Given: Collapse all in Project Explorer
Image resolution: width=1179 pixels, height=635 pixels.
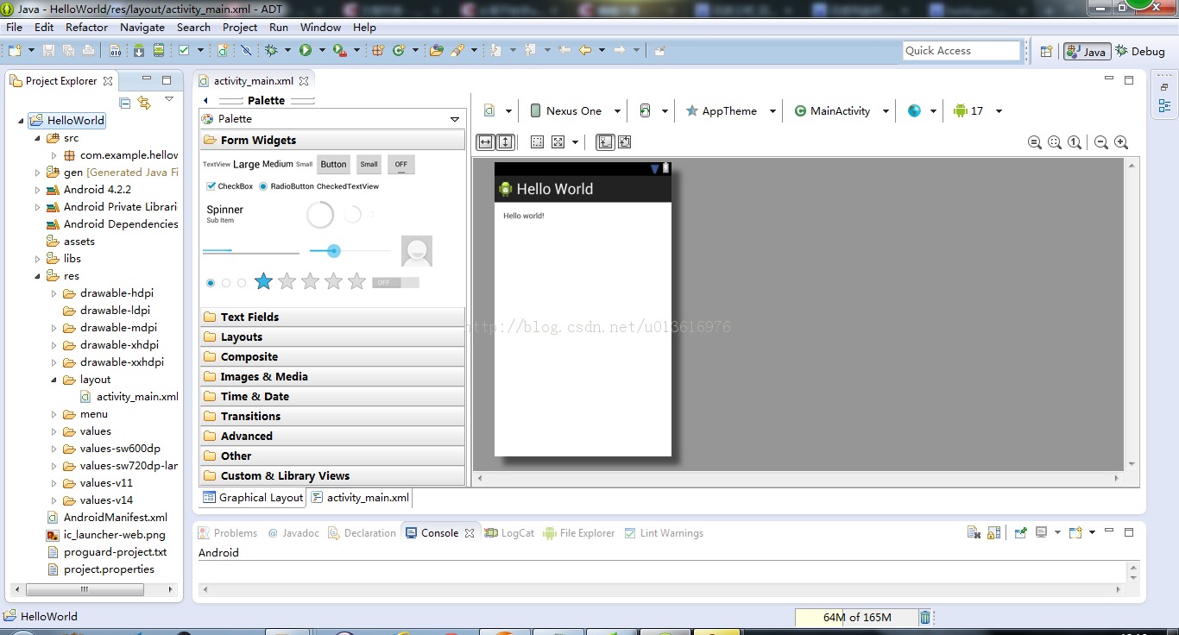Looking at the screenshot, I should click(x=125, y=103).
